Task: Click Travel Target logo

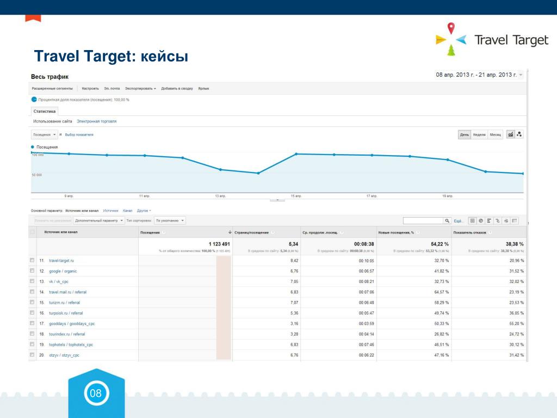Action: [492, 39]
